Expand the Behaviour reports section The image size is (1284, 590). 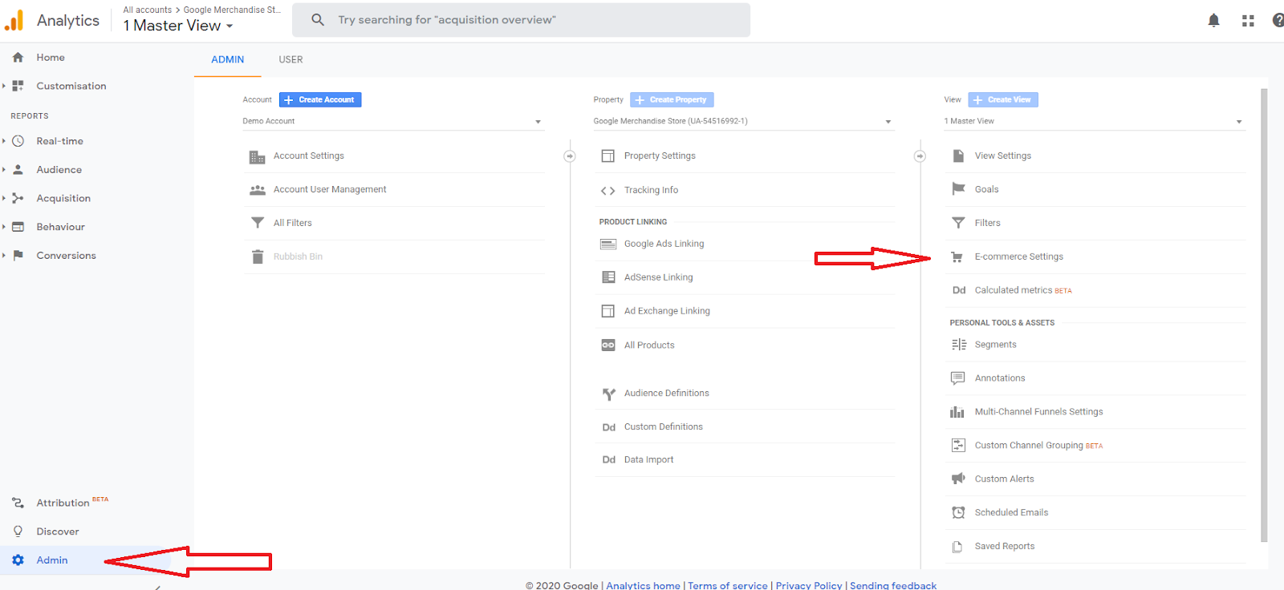click(x=4, y=227)
